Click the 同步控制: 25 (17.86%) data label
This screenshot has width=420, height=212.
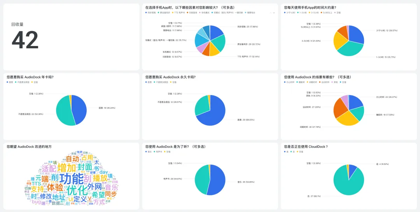(248, 27)
